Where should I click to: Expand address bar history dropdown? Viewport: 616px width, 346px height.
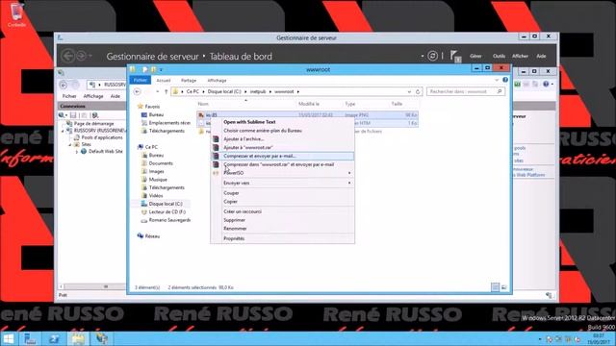click(409, 91)
